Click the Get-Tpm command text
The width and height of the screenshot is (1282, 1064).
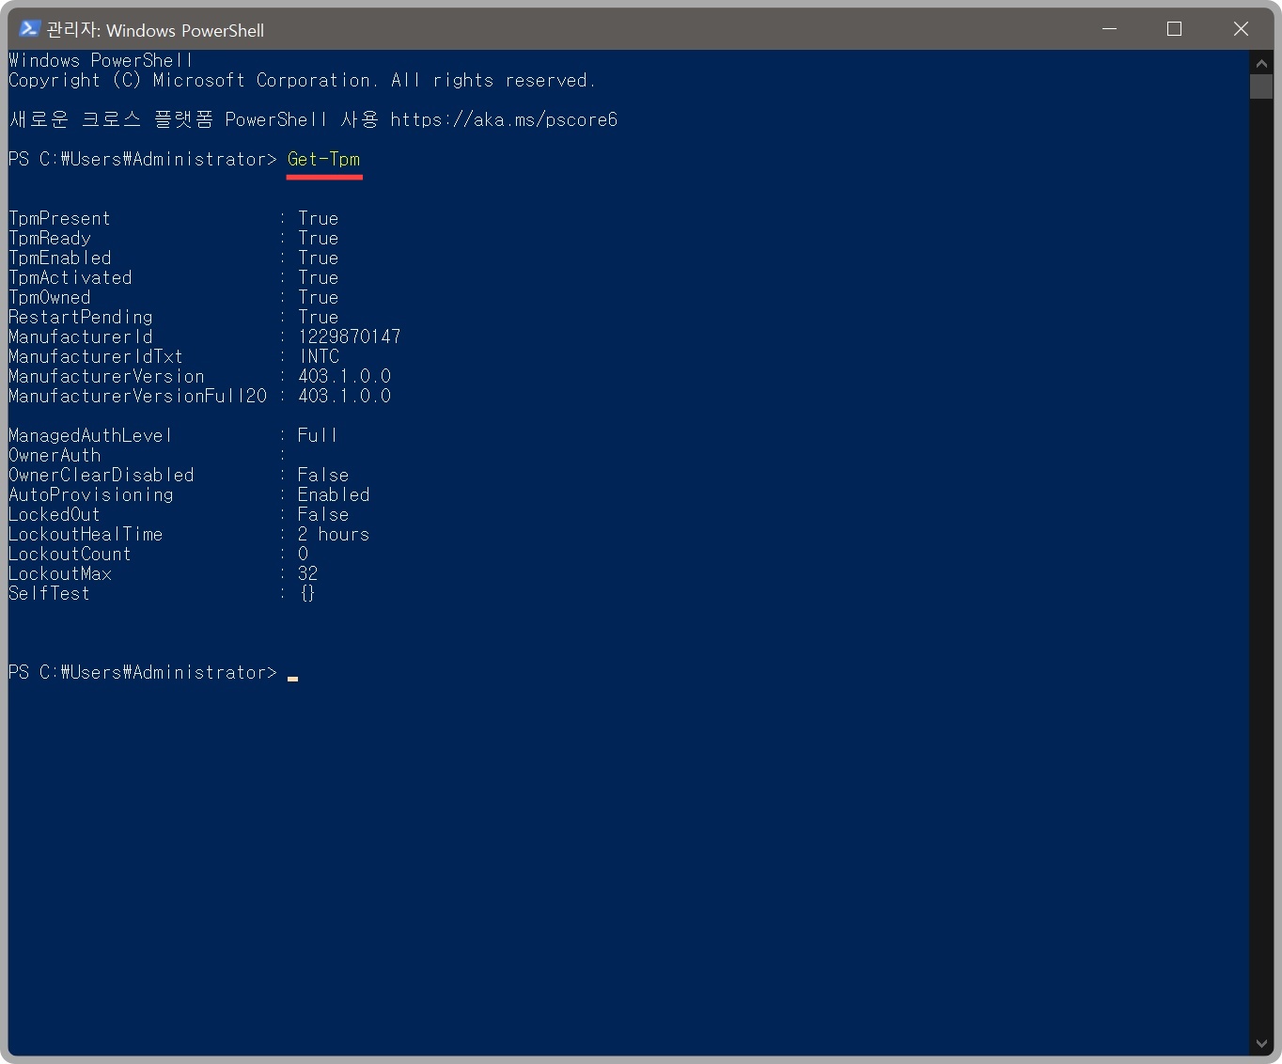point(324,159)
